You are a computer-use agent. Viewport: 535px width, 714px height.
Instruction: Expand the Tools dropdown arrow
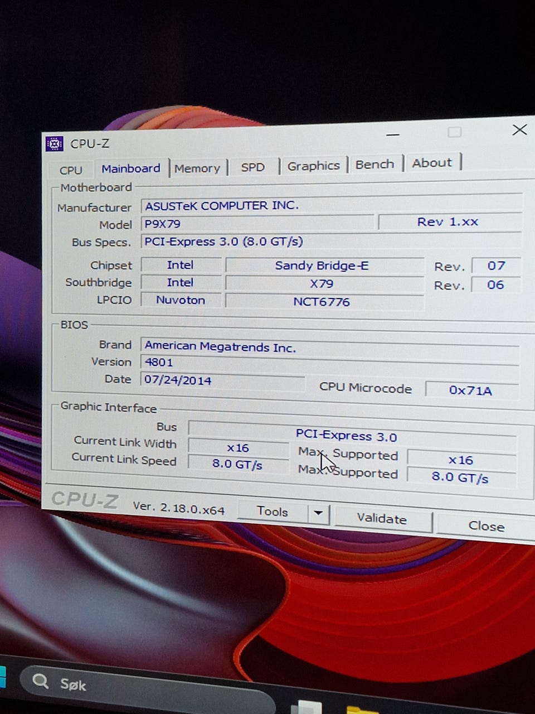(x=318, y=513)
